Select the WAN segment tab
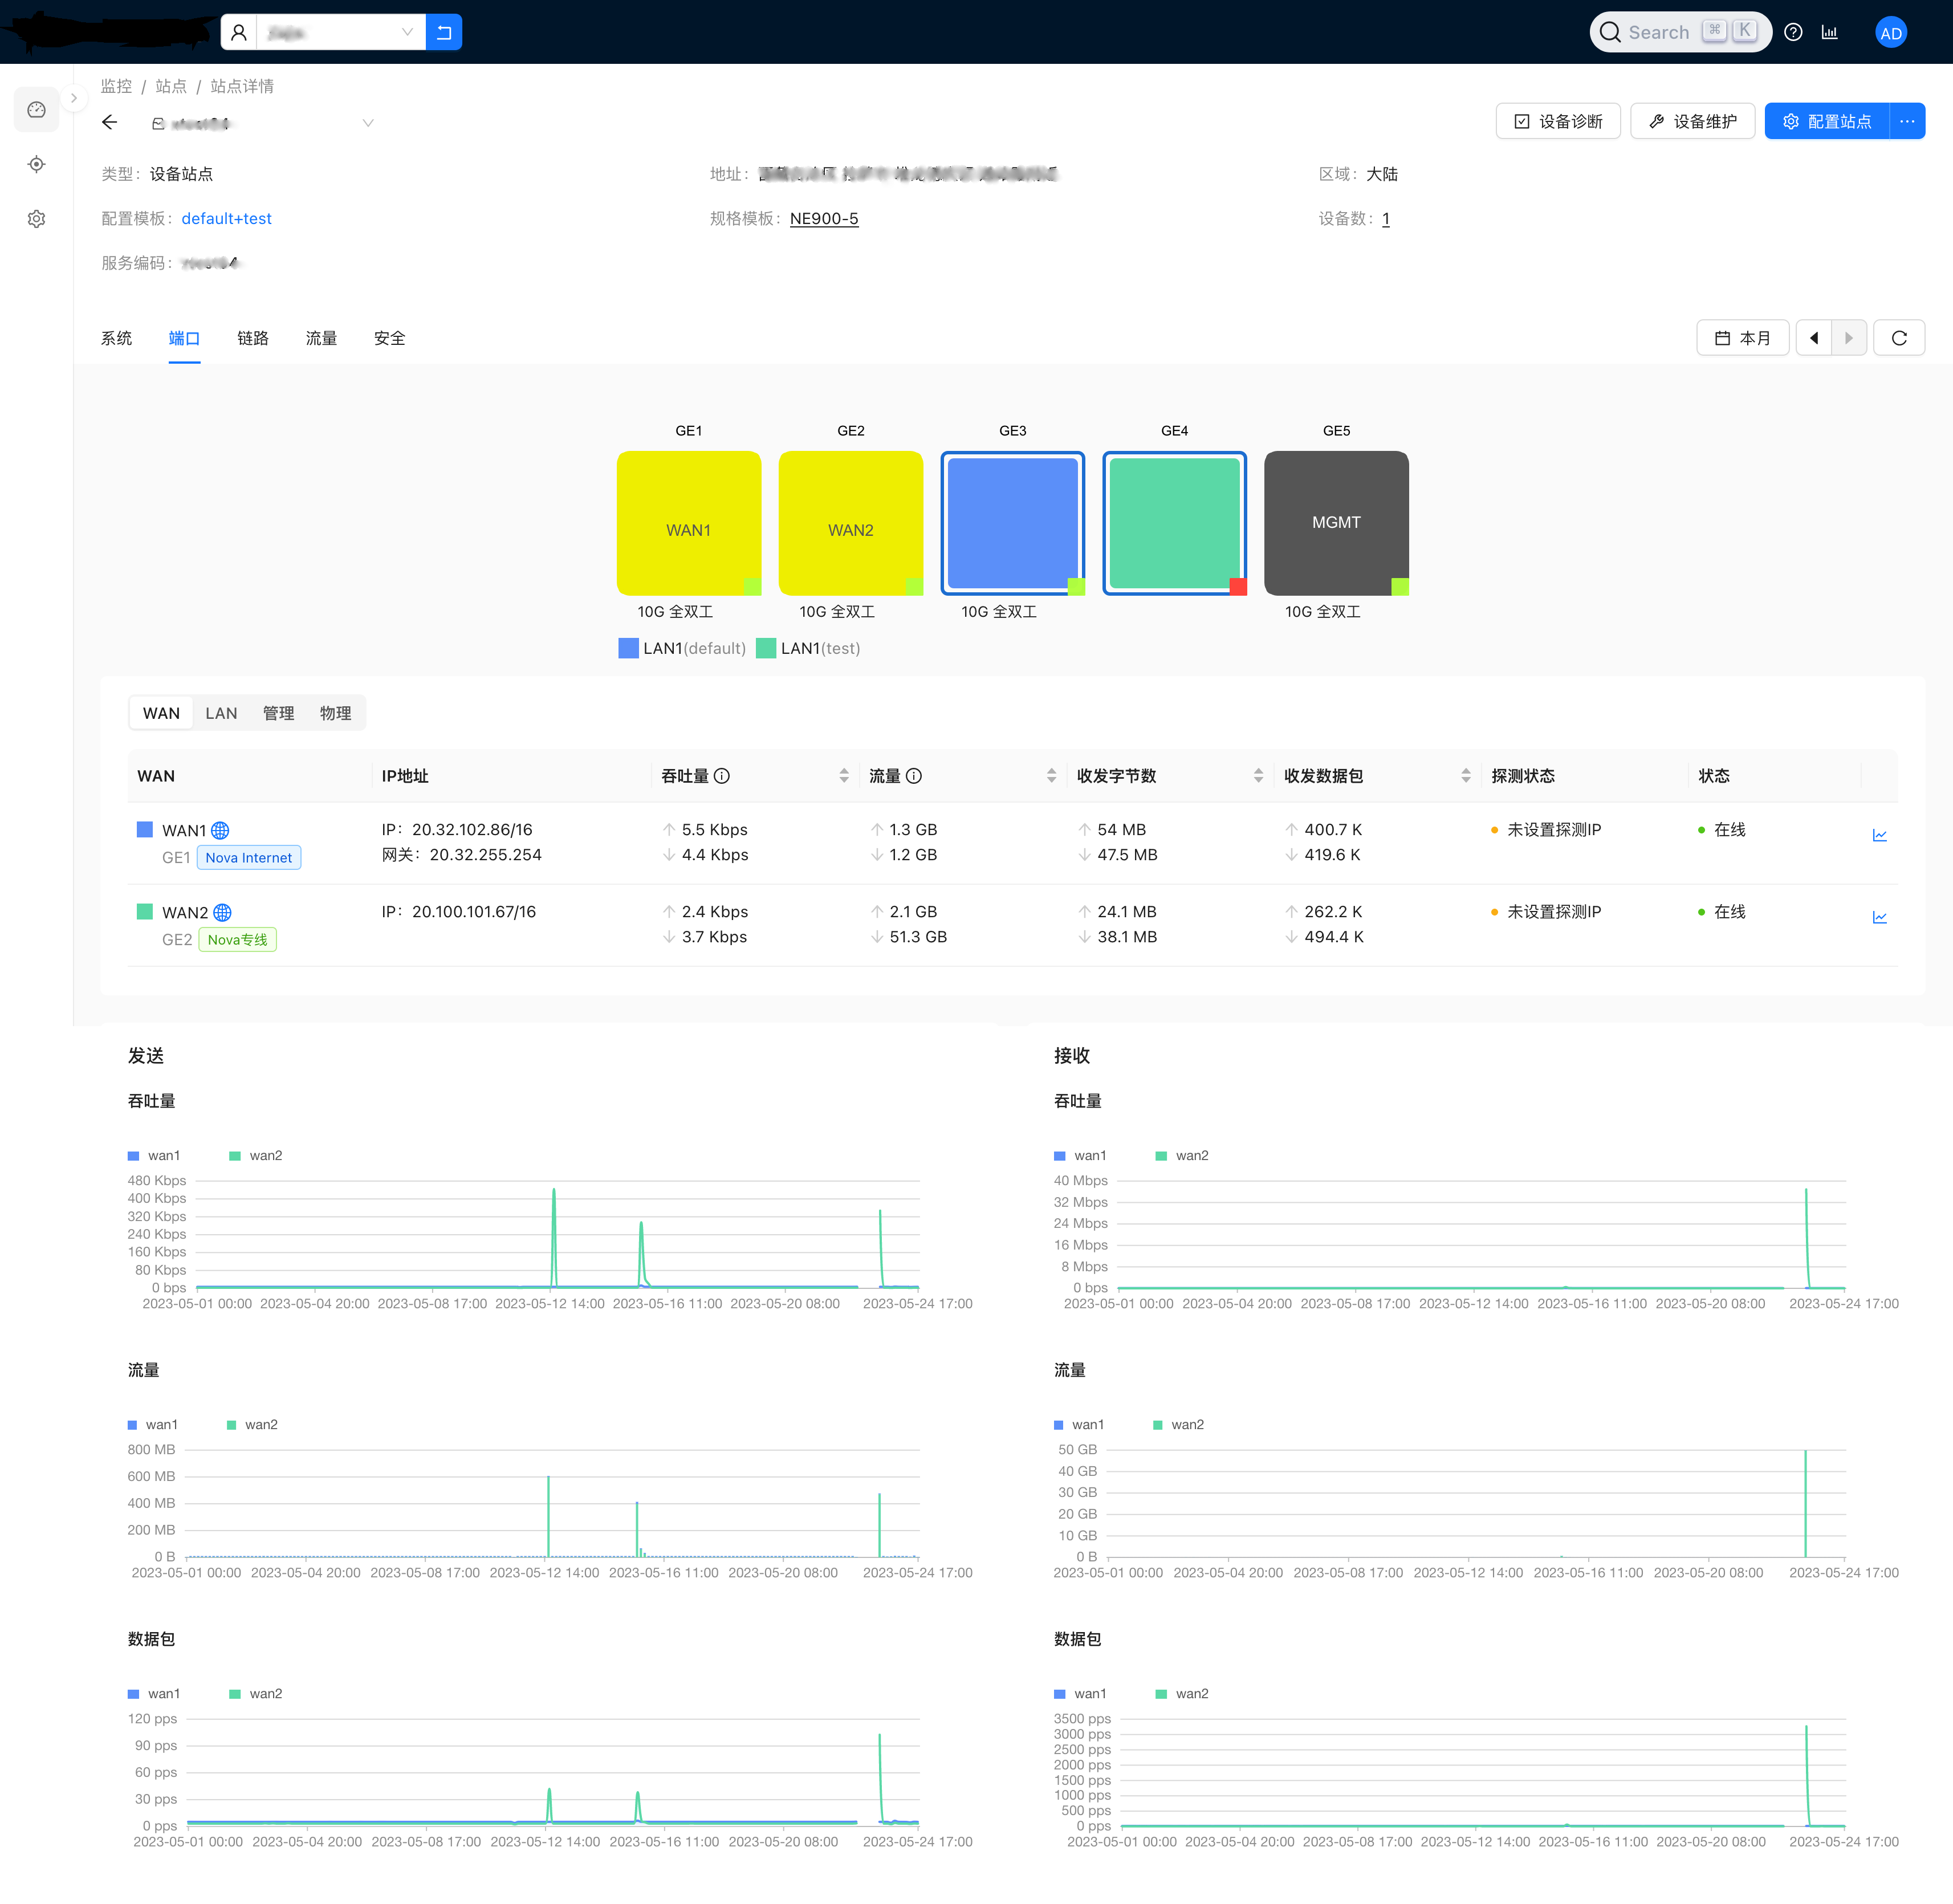 coord(161,713)
